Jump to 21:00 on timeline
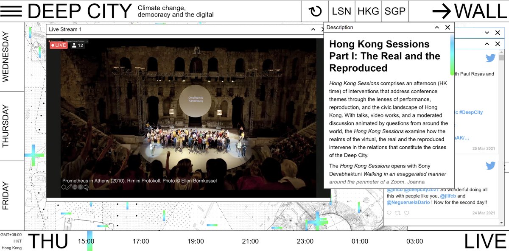This screenshot has width=509, height=251. coord(250,241)
